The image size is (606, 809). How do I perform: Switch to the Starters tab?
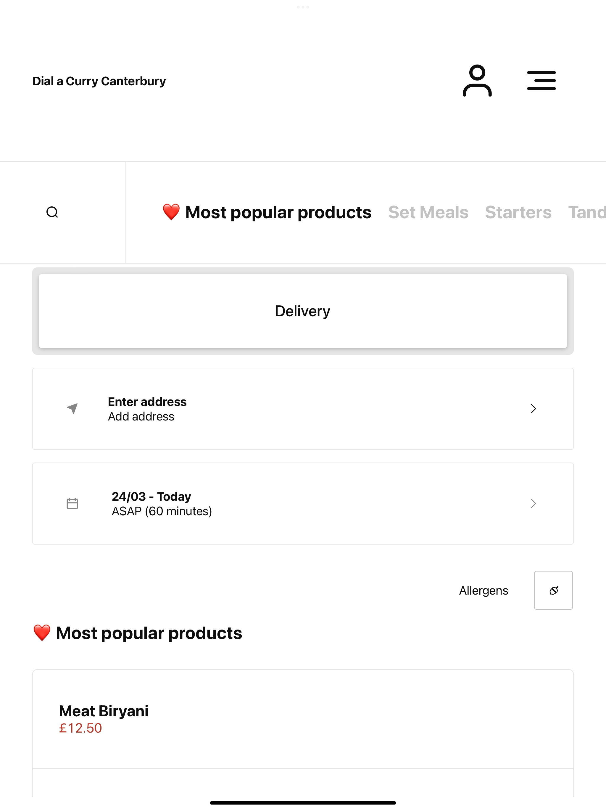518,212
